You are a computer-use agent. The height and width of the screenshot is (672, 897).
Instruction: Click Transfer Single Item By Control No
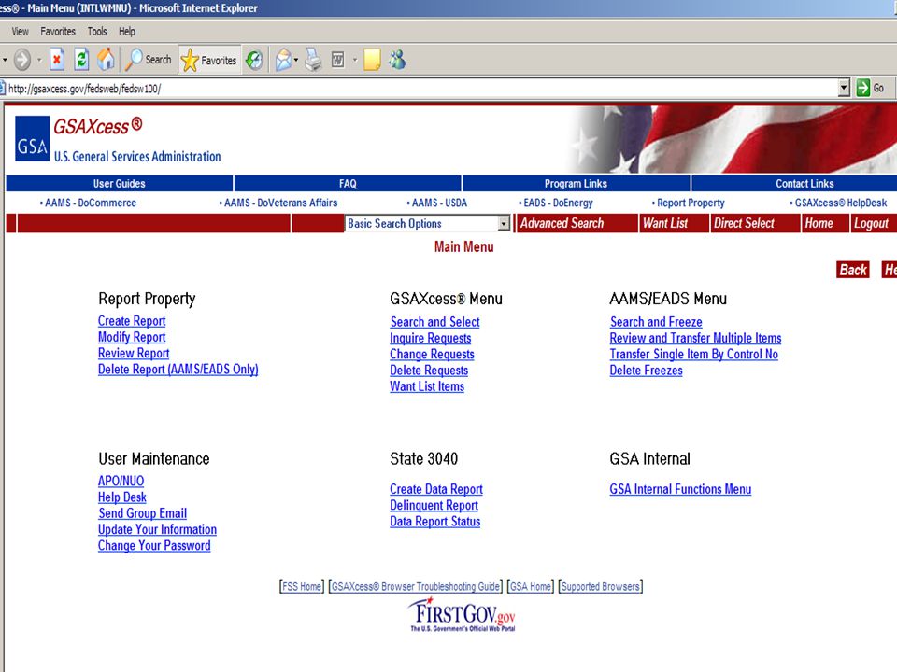coord(694,354)
